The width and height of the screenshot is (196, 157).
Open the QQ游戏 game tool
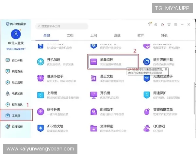point(154,128)
